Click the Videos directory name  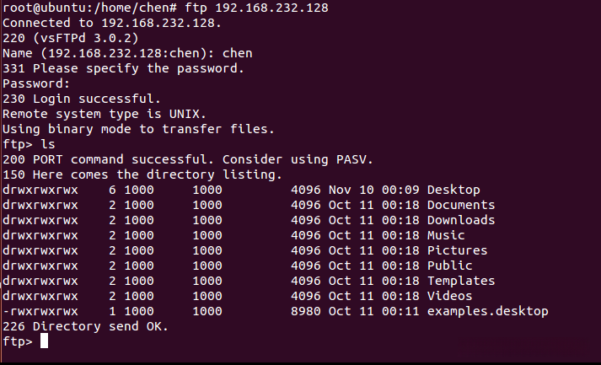(x=449, y=296)
